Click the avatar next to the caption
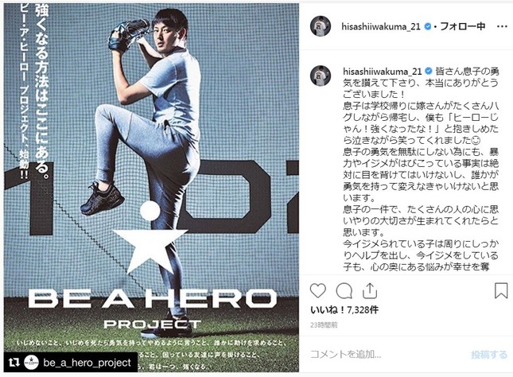The image size is (513, 377). tap(321, 76)
